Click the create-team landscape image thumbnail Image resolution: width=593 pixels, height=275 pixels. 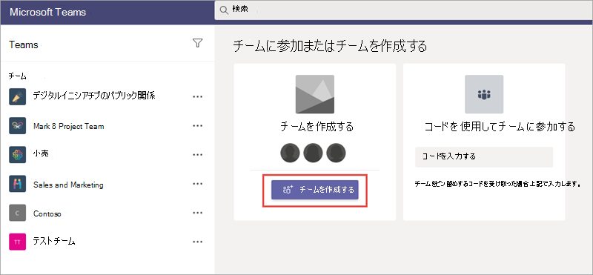(314, 94)
